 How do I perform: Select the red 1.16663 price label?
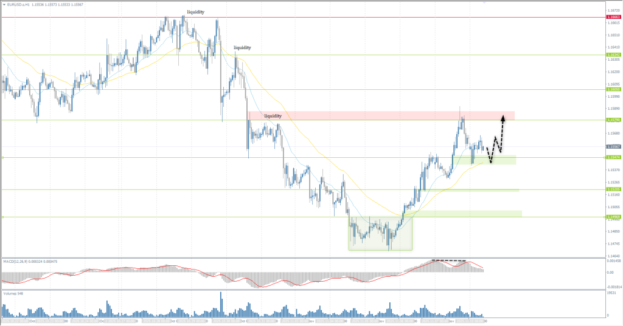click(x=613, y=17)
